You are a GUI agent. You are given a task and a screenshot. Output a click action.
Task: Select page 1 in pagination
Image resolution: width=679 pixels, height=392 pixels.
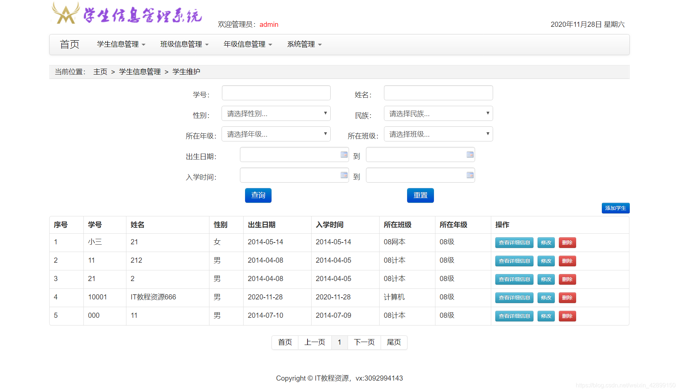pos(339,342)
